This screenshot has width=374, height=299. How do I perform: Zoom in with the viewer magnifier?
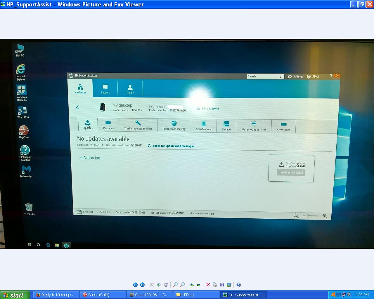coord(175,285)
